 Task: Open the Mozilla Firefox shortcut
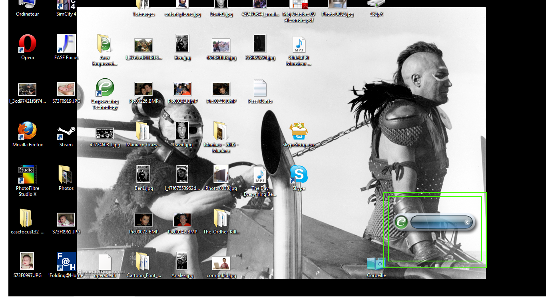click(x=28, y=131)
